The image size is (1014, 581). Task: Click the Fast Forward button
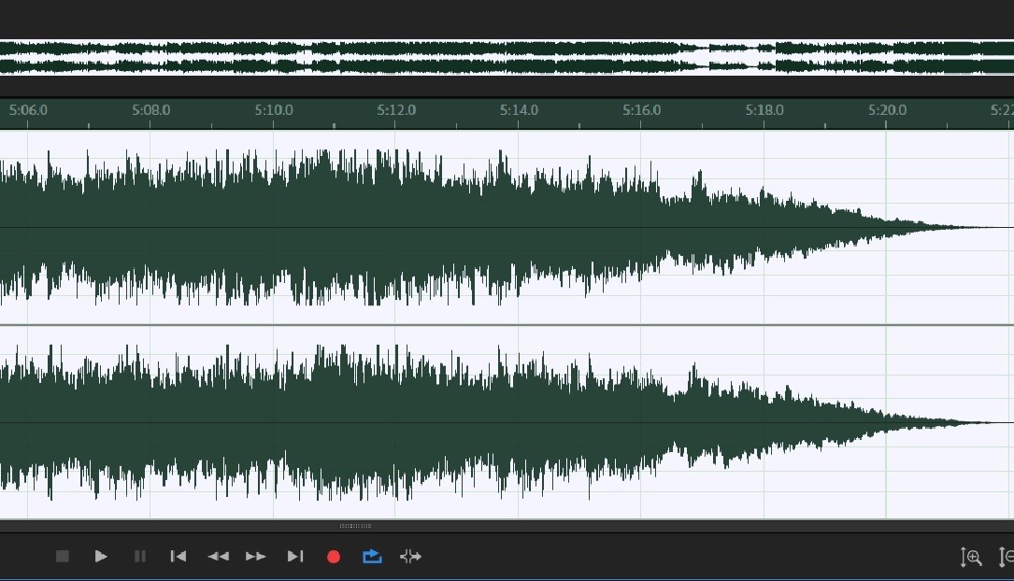click(x=256, y=557)
